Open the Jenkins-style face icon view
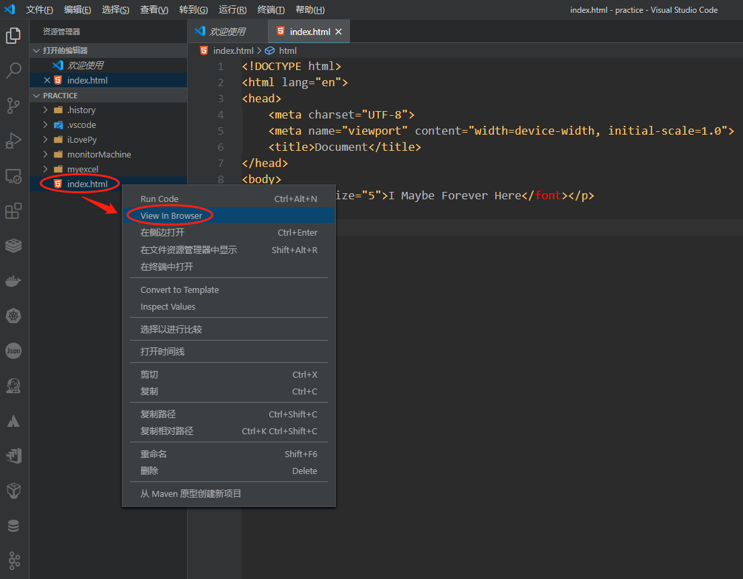This screenshot has width=743, height=579. (x=13, y=386)
